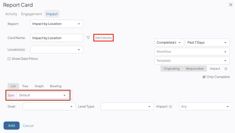Click the Edit Columns button
The width and height of the screenshot is (235, 133).
point(103,38)
